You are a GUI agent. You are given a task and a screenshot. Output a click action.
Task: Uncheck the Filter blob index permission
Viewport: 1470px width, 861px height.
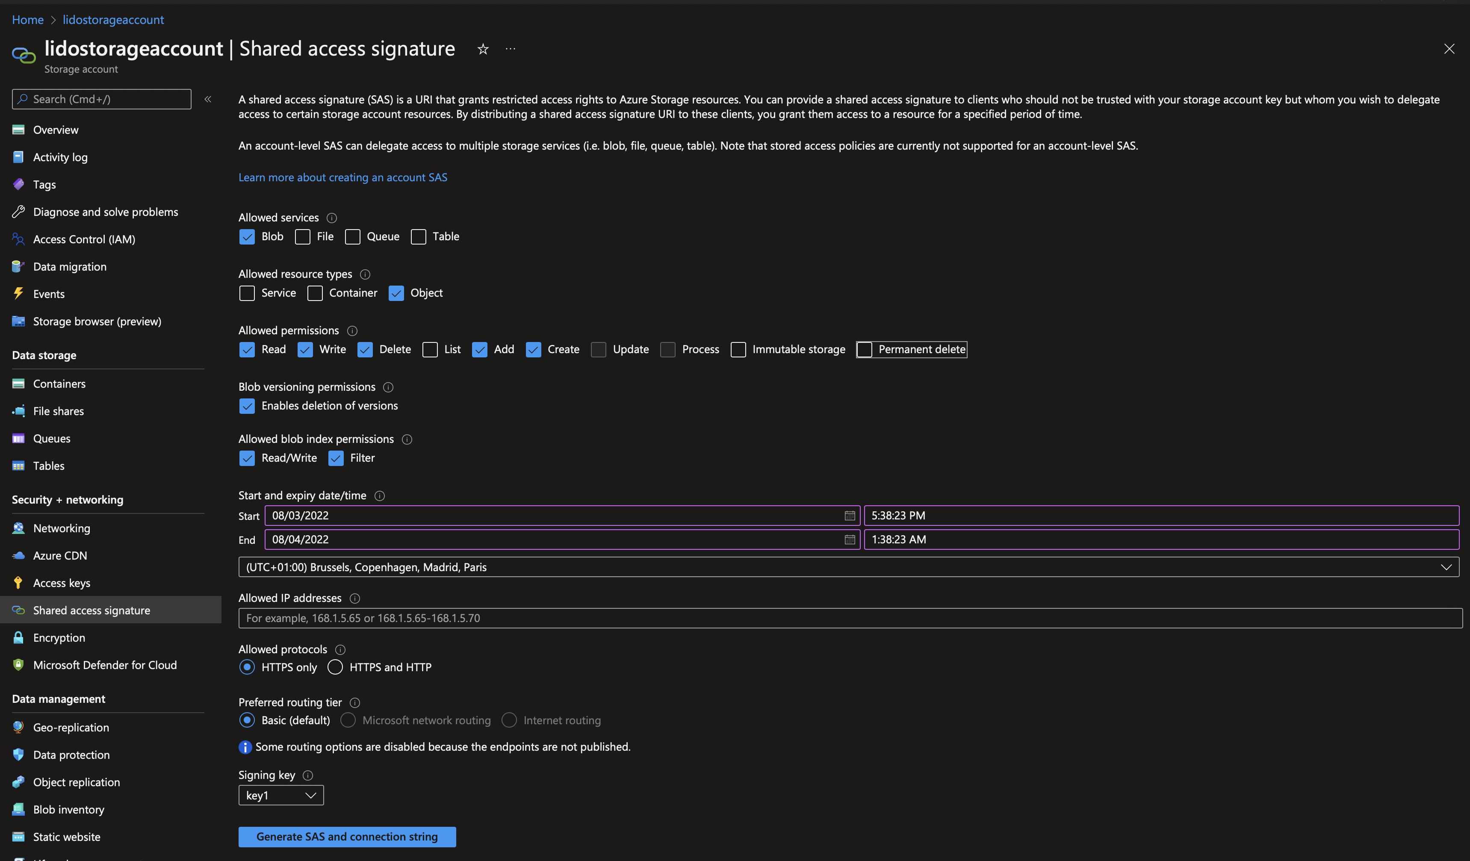pos(335,458)
